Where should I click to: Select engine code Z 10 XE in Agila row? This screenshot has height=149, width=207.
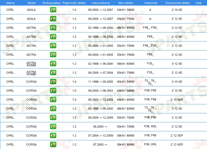pyautogui.click(x=177, y=10)
